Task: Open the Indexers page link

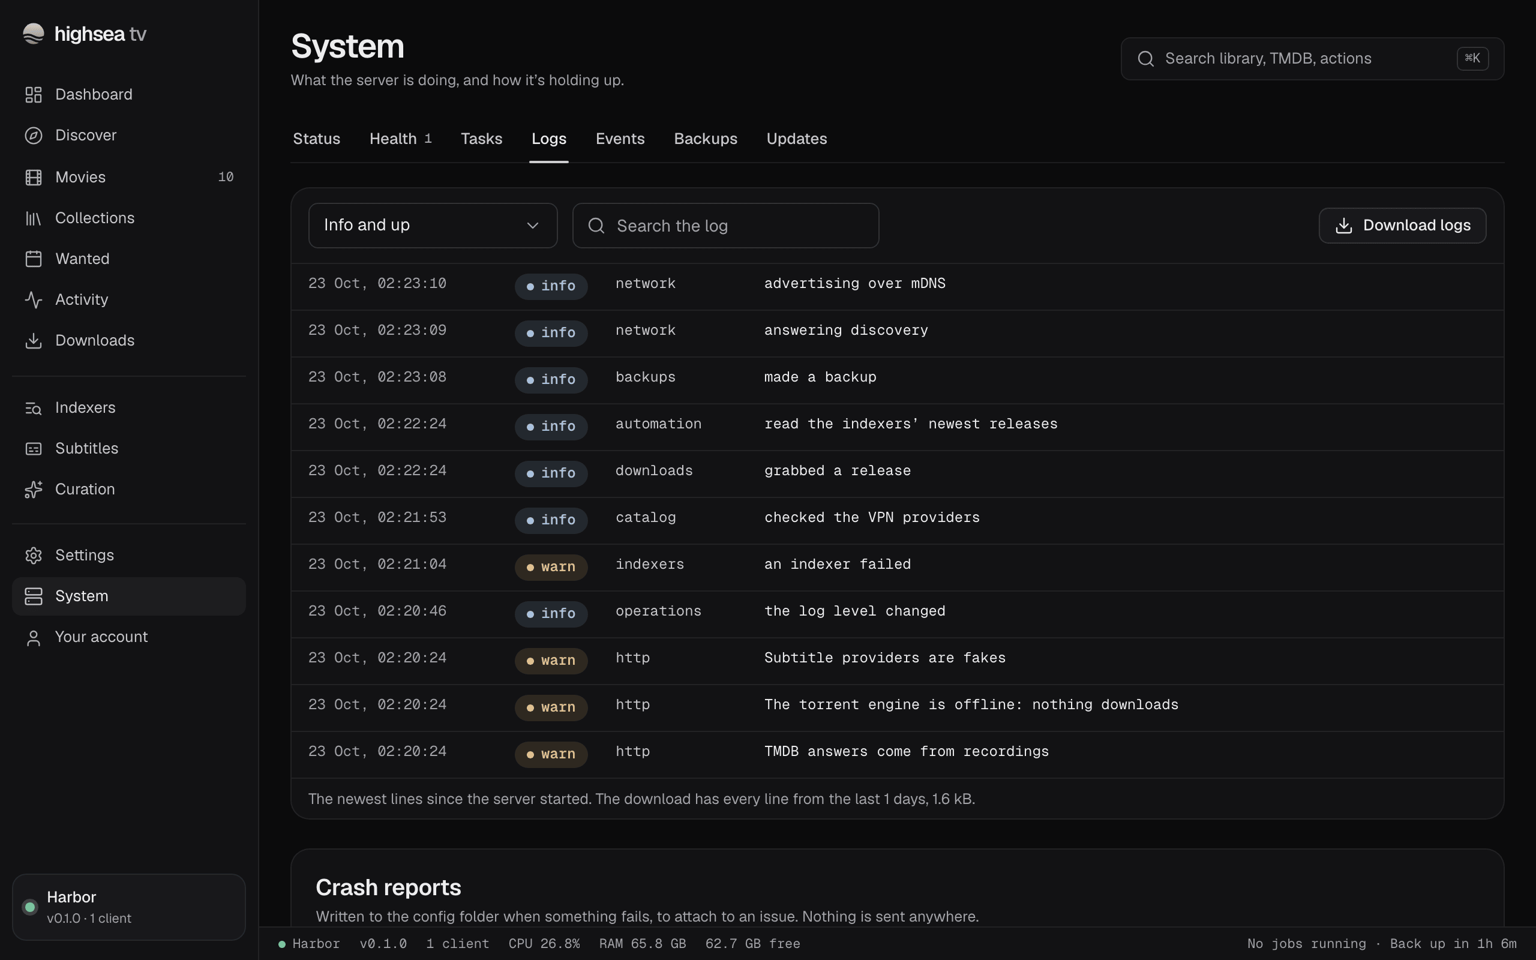Action: [x=129, y=407]
